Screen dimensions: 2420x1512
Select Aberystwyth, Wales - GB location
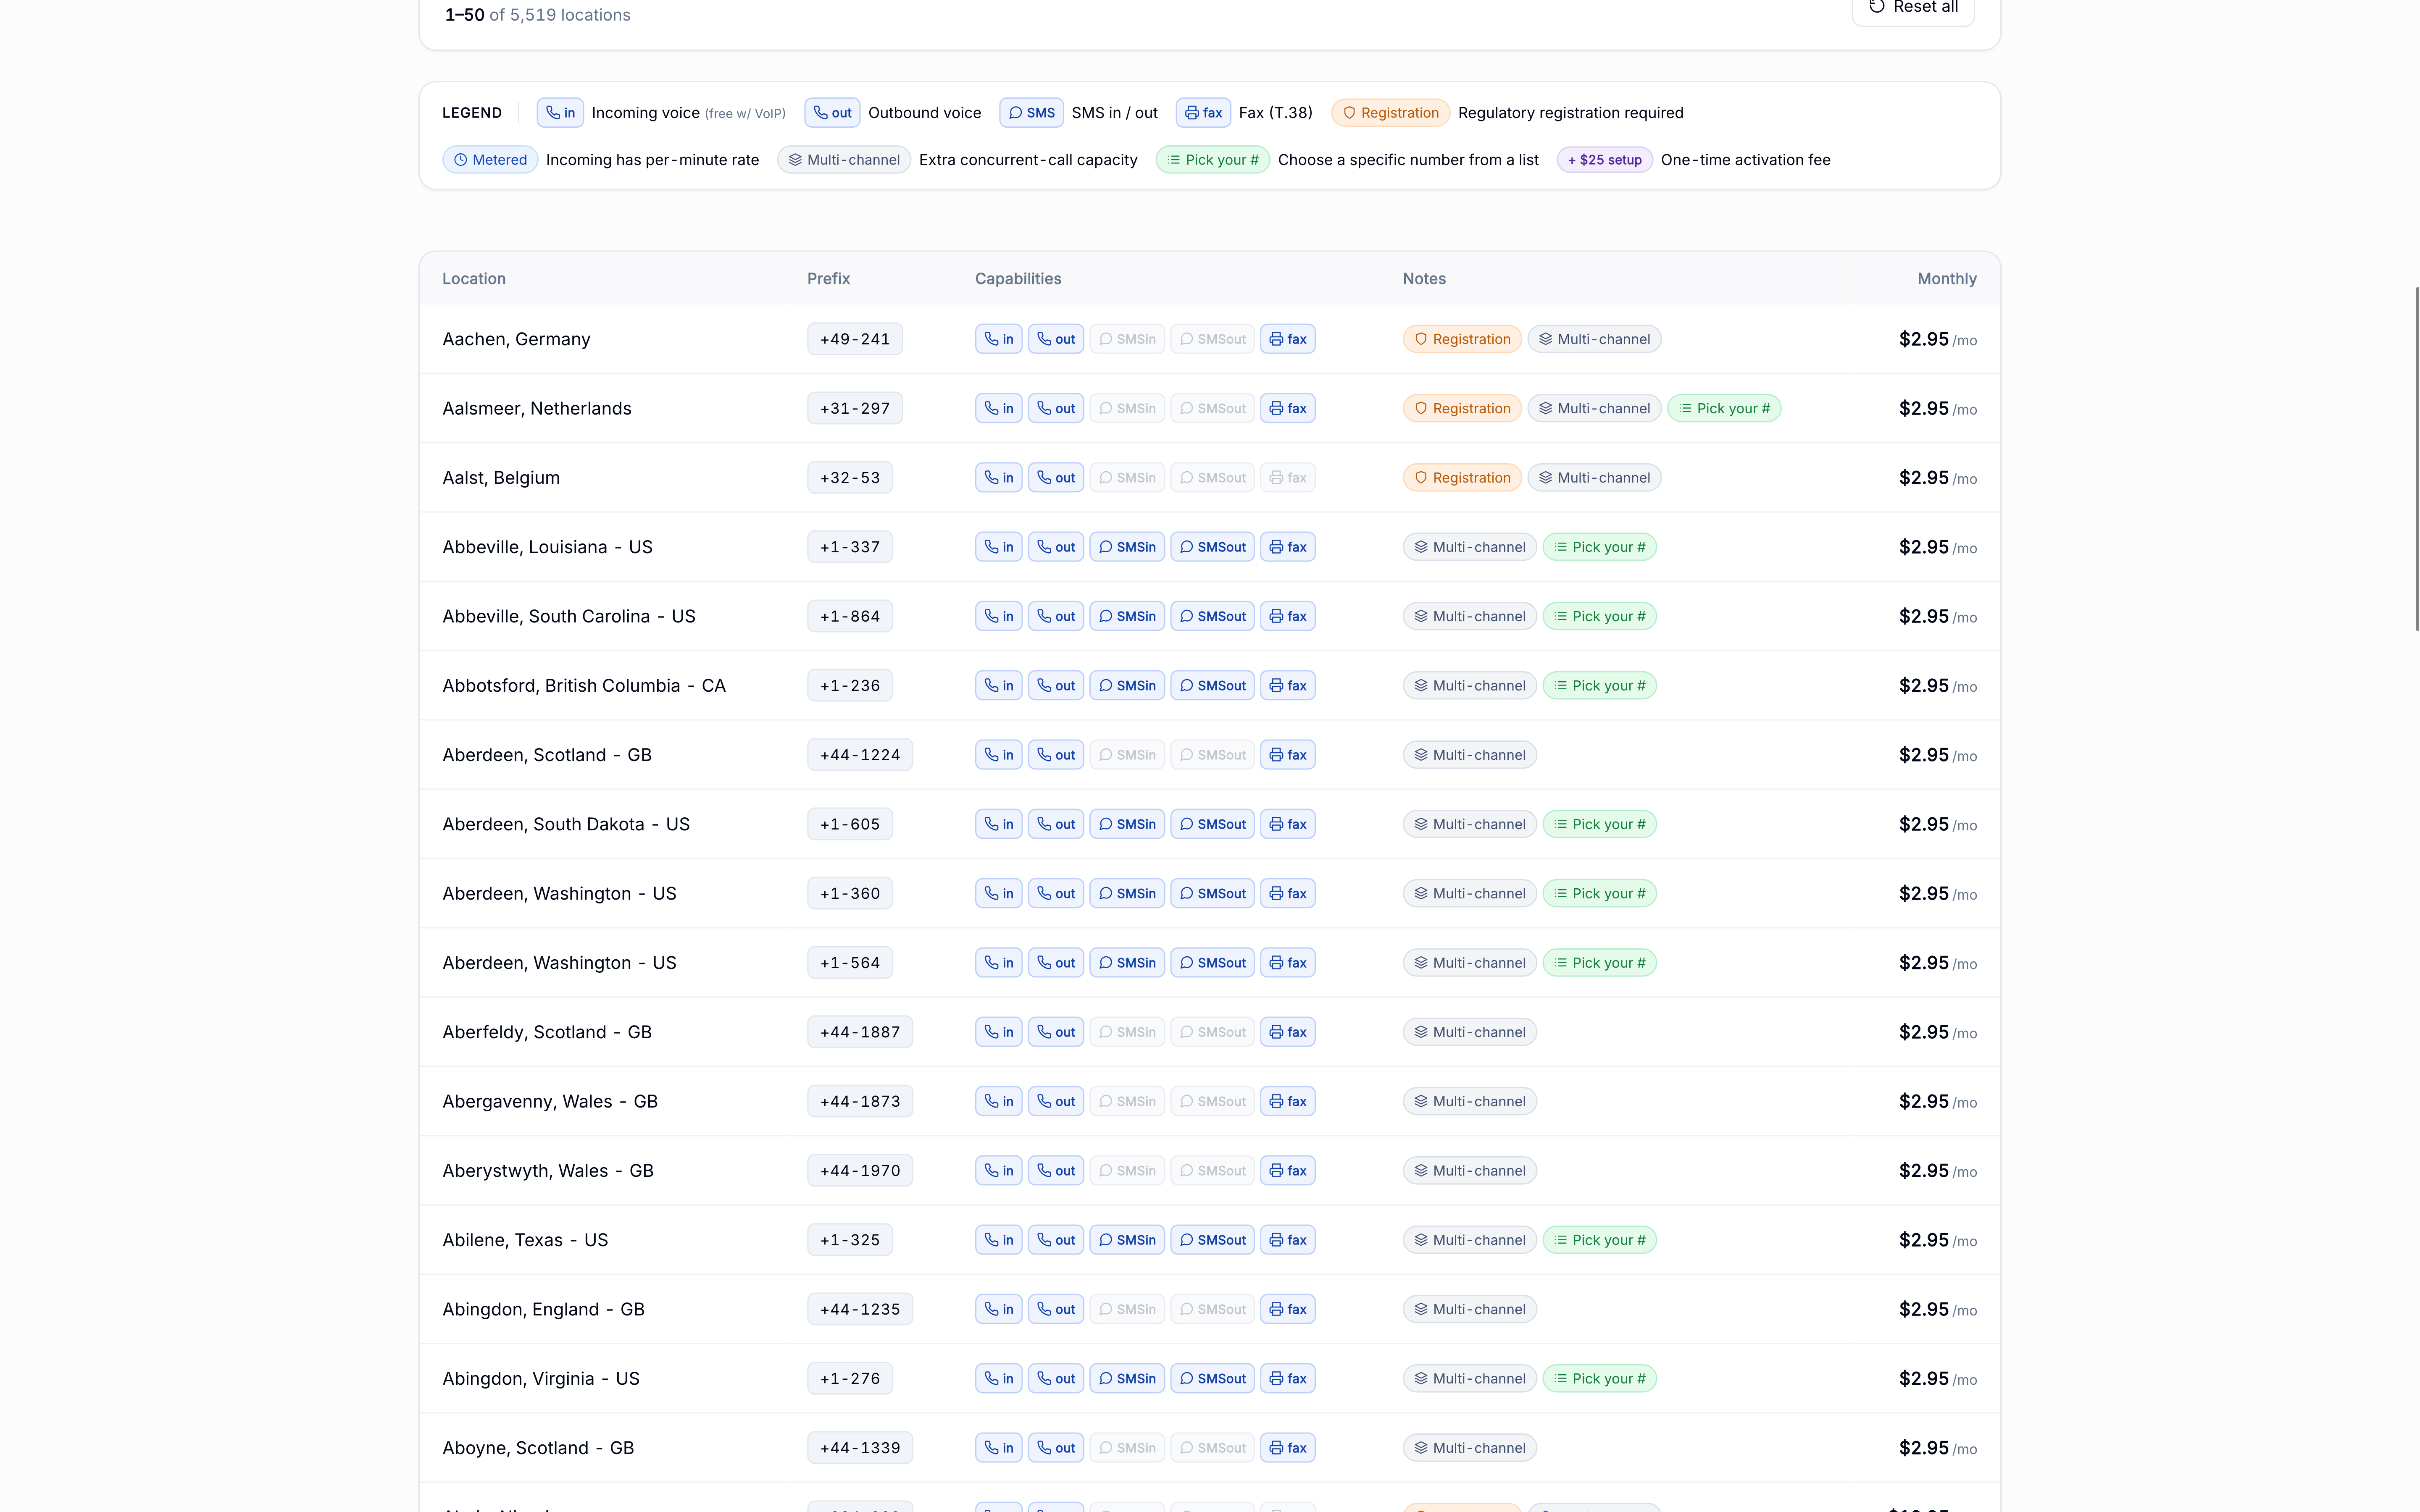[548, 1171]
